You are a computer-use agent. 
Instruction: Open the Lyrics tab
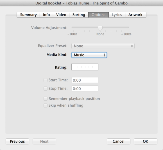[x=117, y=15]
